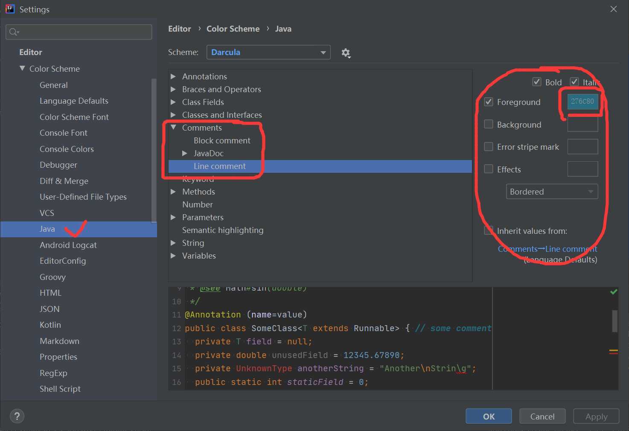Select Block comment in the tree
The width and height of the screenshot is (629, 431).
click(x=222, y=140)
